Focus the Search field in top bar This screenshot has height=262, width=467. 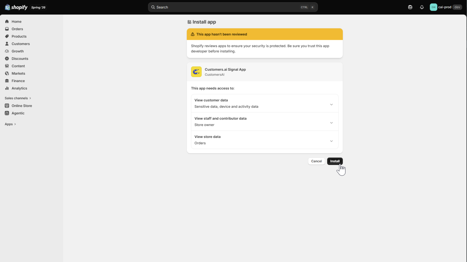(233, 7)
